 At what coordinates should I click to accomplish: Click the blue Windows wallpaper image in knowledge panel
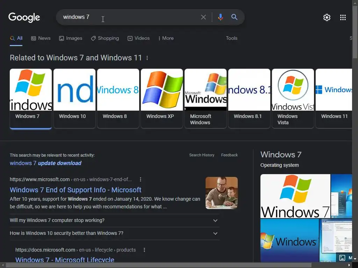[289, 240]
